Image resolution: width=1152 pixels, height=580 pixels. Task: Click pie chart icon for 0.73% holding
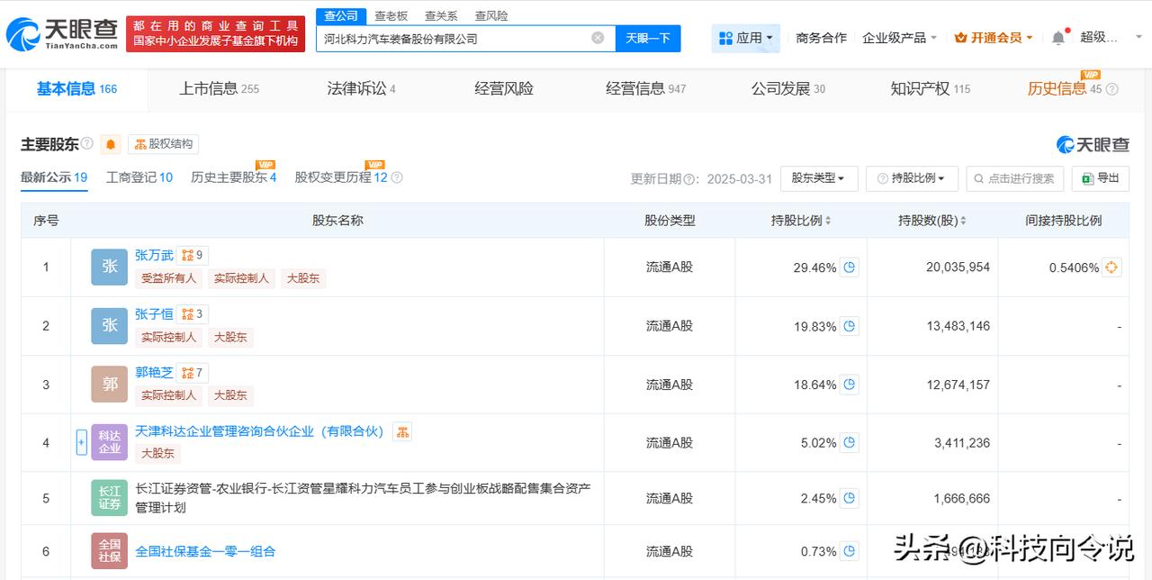click(849, 551)
